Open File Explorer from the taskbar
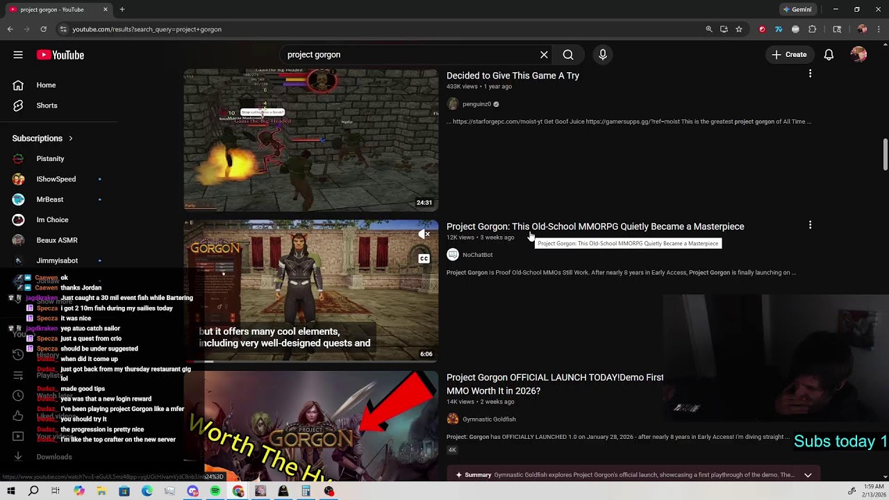Image resolution: width=889 pixels, height=500 pixels. coord(101,491)
